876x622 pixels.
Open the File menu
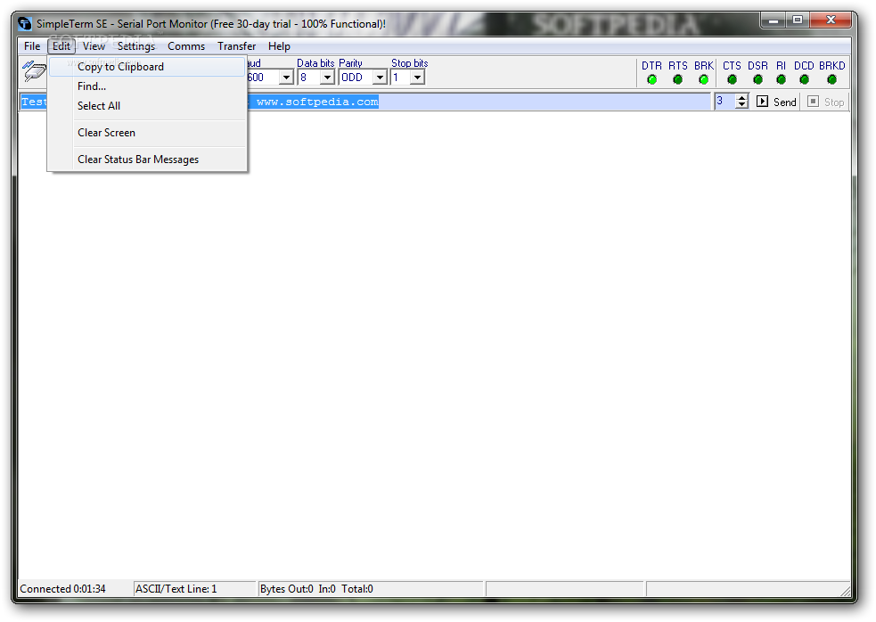tap(32, 46)
